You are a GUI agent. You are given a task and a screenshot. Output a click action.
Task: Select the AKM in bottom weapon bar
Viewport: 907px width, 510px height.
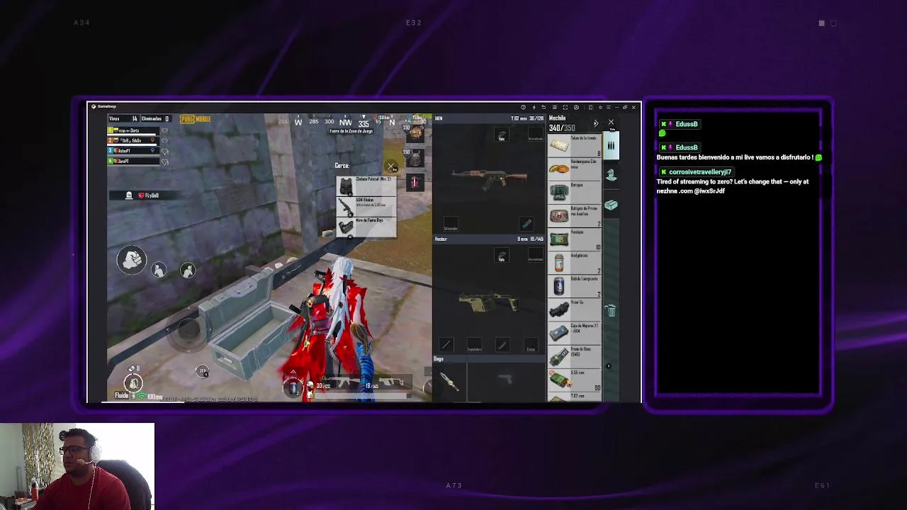pyautogui.click(x=340, y=383)
